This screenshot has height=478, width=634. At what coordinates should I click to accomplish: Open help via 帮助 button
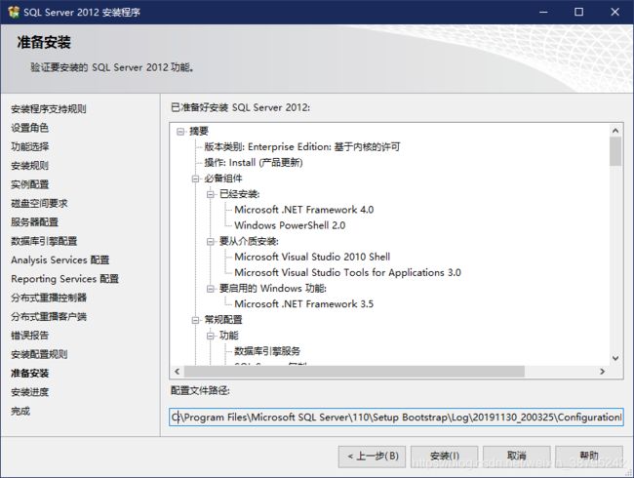[589, 457]
